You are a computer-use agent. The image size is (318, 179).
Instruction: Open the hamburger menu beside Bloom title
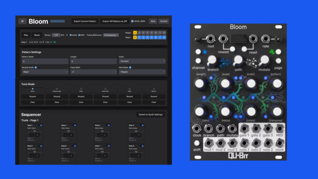(23, 21)
